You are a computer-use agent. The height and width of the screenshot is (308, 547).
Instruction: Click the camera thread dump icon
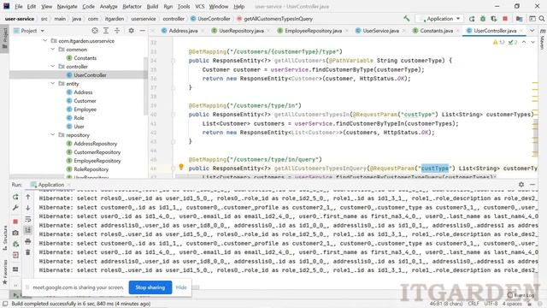pyautogui.click(x=15, y=233)
